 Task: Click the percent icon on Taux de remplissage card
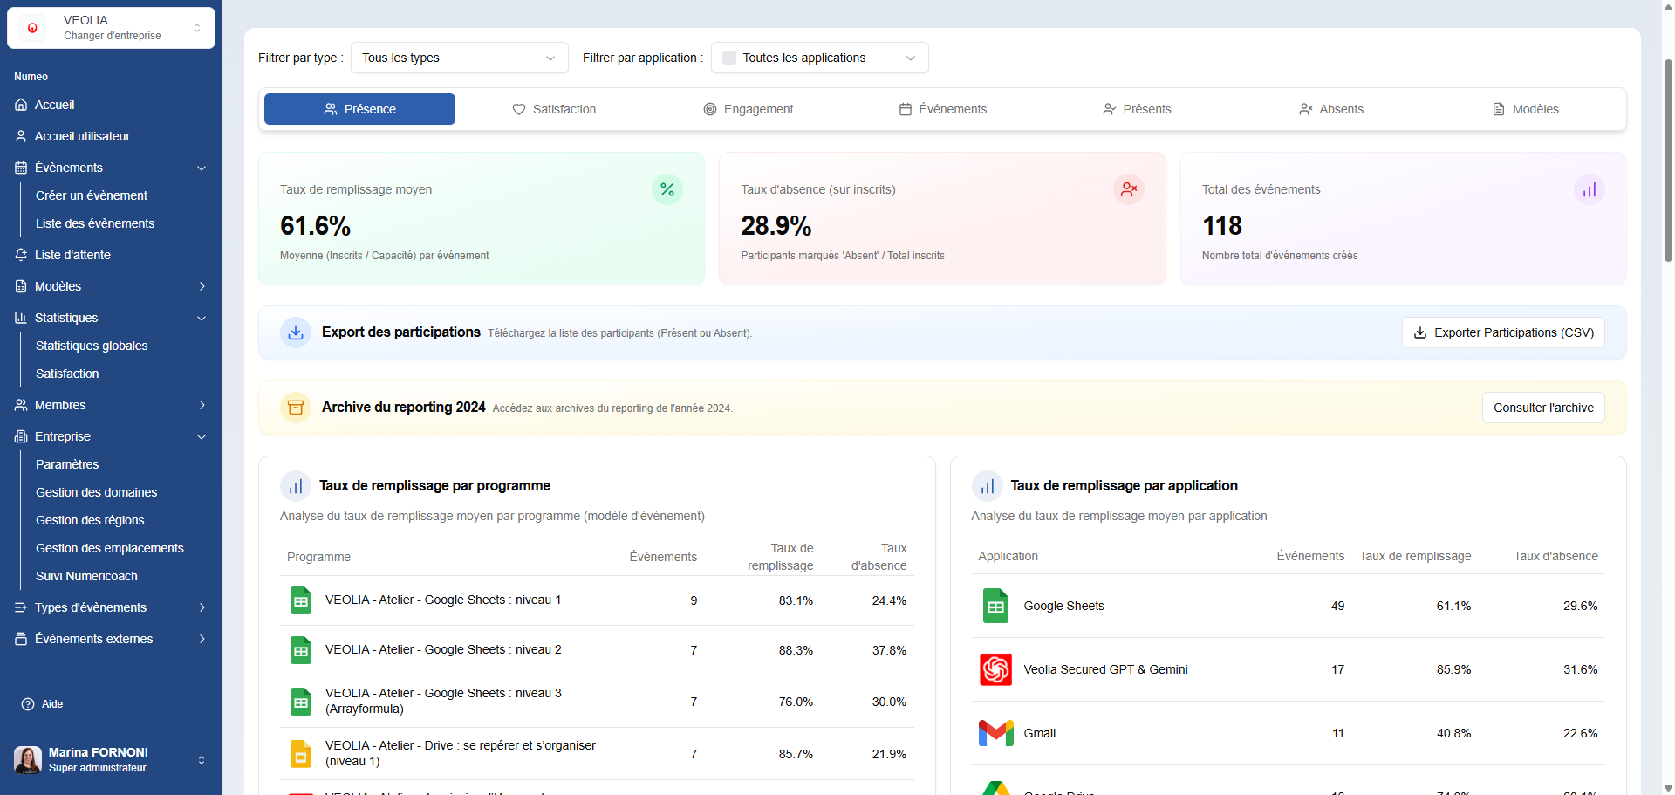coord(667,189)
